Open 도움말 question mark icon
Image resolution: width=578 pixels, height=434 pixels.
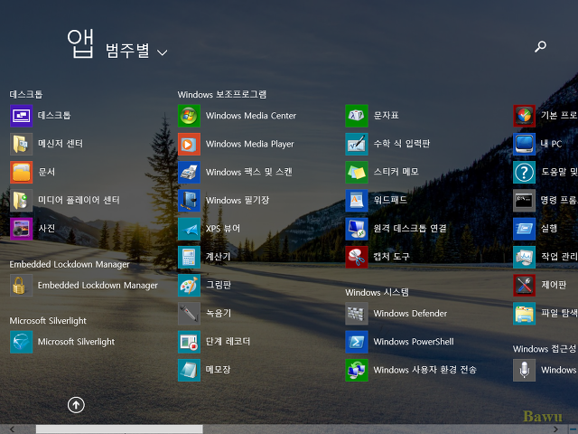(x=524, y=172)
